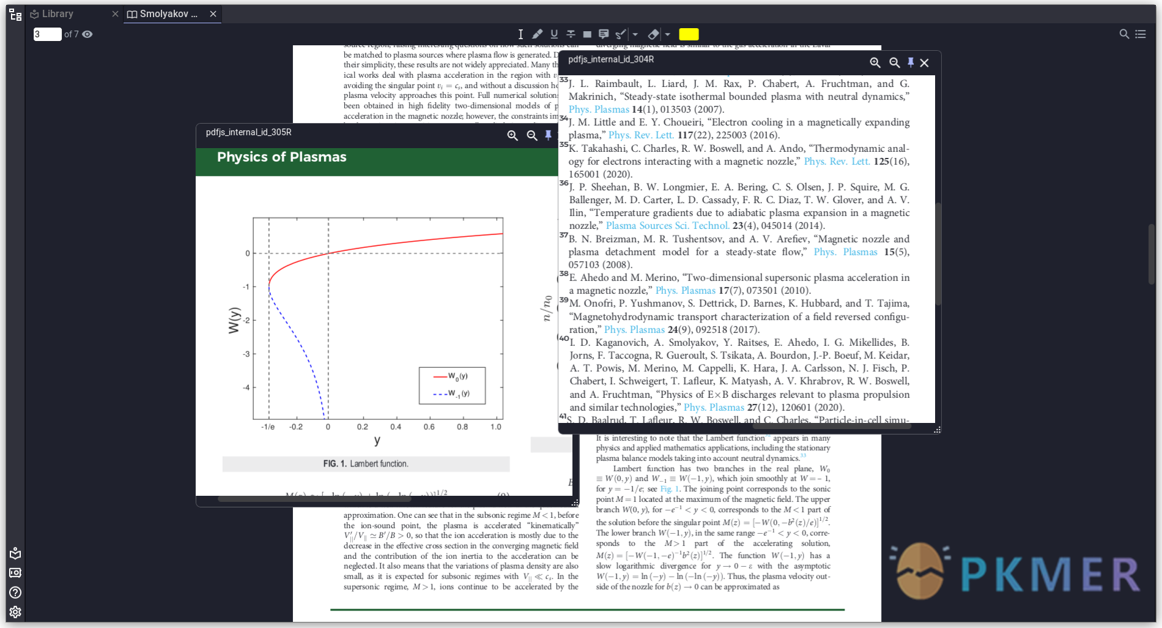Toggle pin on pdfjs_internal_id_305R popup
1162x628 pixels.
(549, 135)
